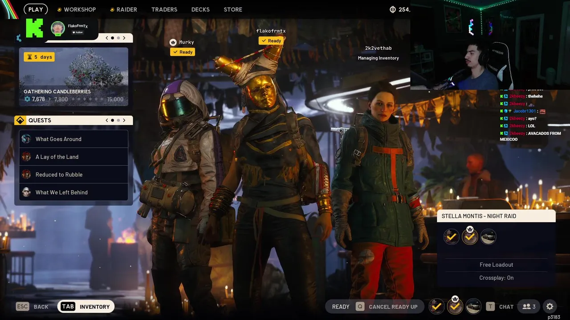Open the Store tab
This screenshot has height=320, width=570.
tap(233, 9)
